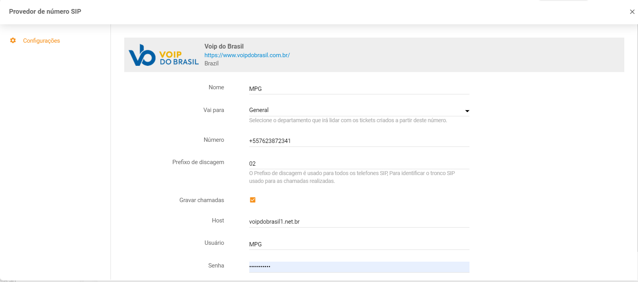
Task: Click the Senha field label
Action: point(216,266)
